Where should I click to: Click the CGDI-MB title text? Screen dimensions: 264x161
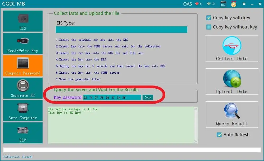13,4
